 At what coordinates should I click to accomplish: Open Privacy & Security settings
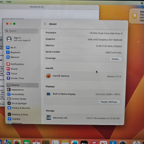pyautogui.click(x=19, y=108)
